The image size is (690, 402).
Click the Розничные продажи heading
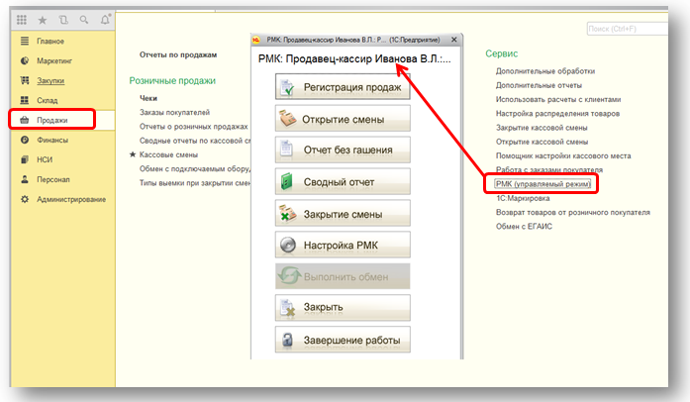(172, 80)
